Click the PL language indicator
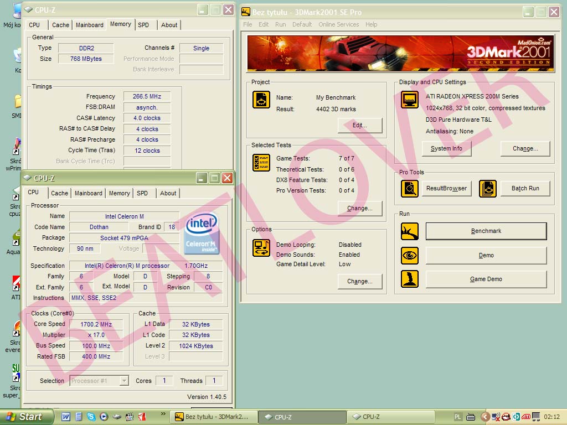The height and width of the screenshot is (425, 567). [x=457, y=417]
